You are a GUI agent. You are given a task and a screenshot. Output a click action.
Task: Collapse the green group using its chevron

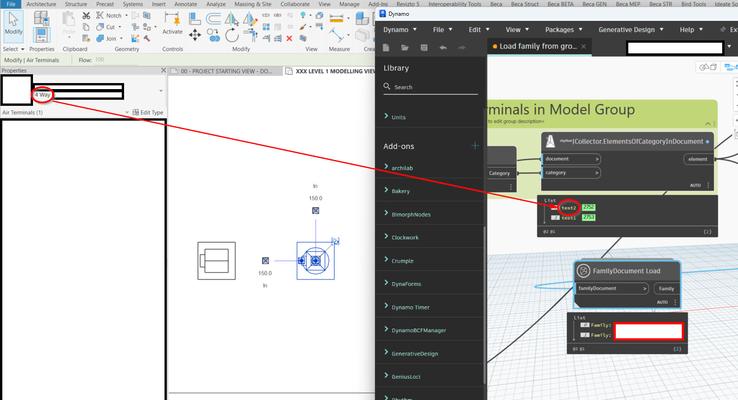pyautogui.click(x=707, y=123)
